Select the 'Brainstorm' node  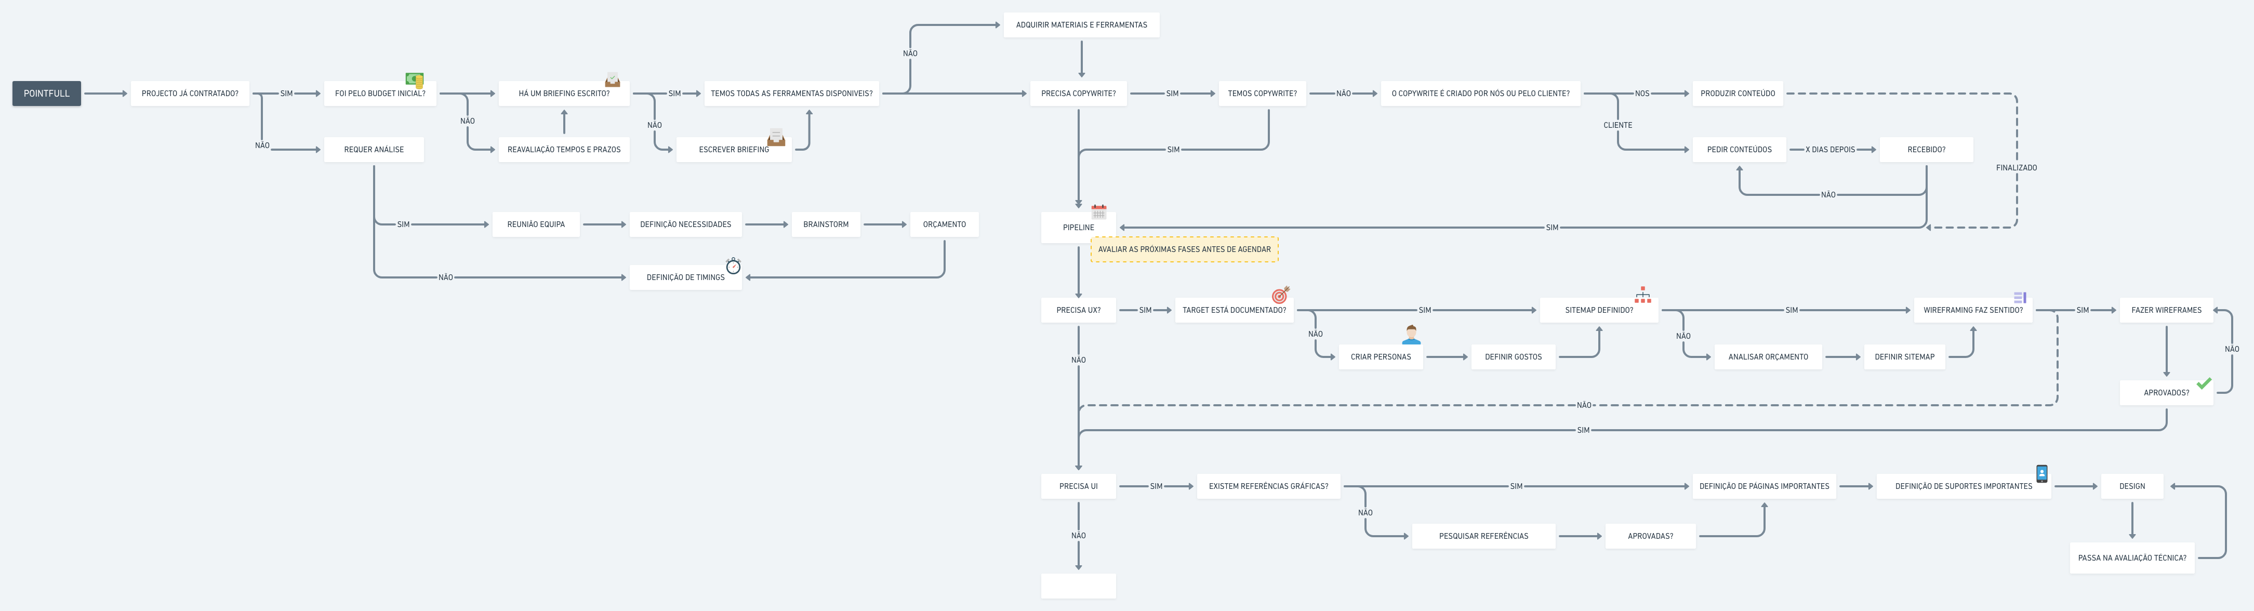coord(826,224)
